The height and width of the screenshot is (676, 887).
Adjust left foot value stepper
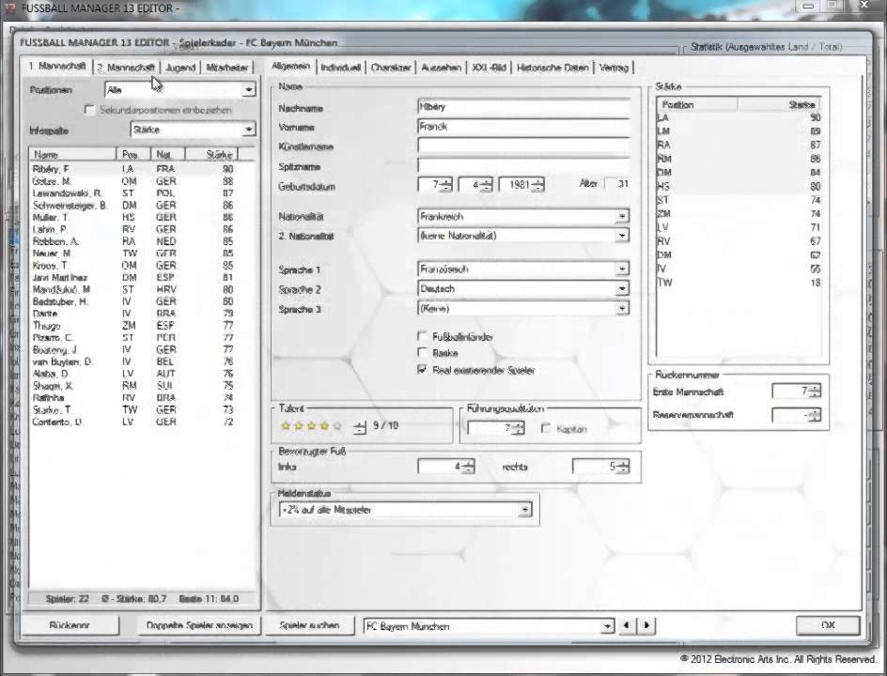[468, 467]
